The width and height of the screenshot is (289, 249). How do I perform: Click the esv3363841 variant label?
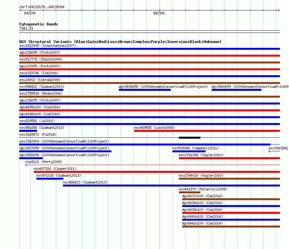pyautogui.click(x=278, y=148)
